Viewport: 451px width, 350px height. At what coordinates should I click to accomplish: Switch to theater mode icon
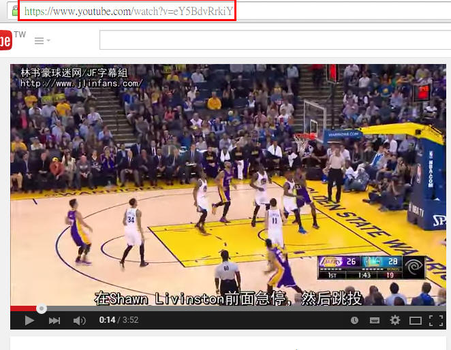(416, 320)
